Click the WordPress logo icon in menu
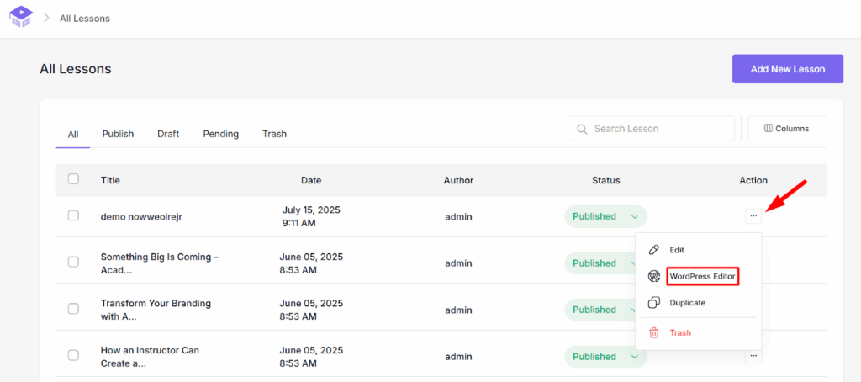This screenshot has width=861, height=382. [654, 276]
